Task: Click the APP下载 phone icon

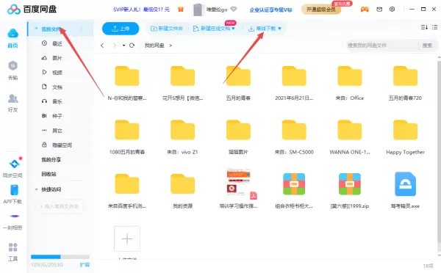Action: 14,190
